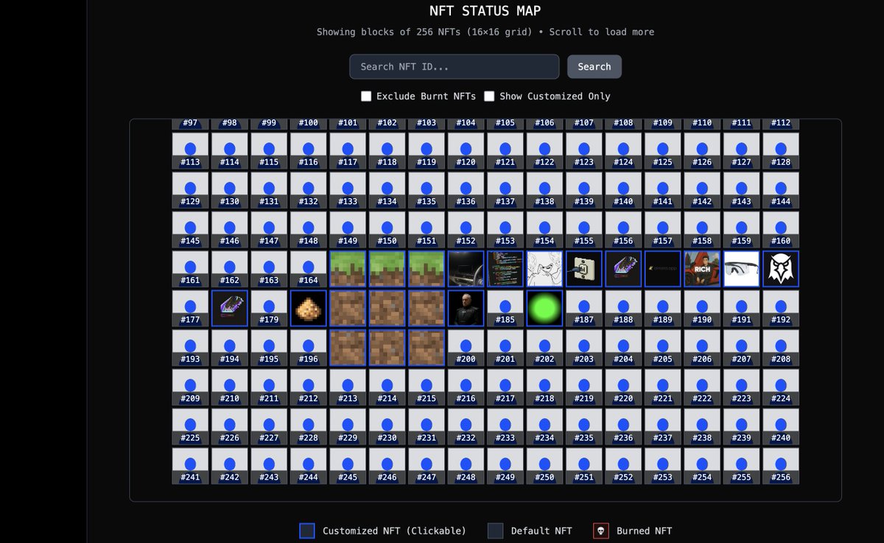
Task: Select default NFT #200
Action: [x=466, y=348]
